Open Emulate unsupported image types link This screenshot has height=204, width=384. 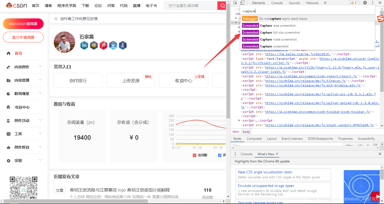tap(266, 186)
